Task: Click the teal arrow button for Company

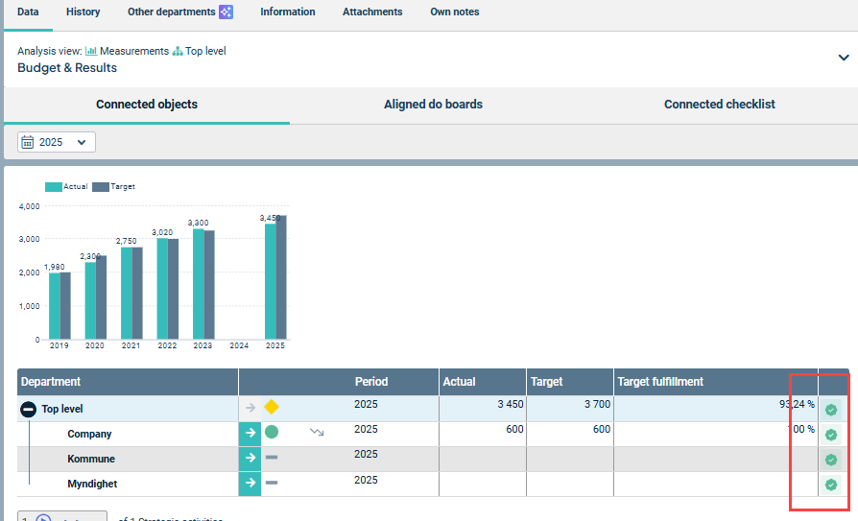Action: pos(250,433)
